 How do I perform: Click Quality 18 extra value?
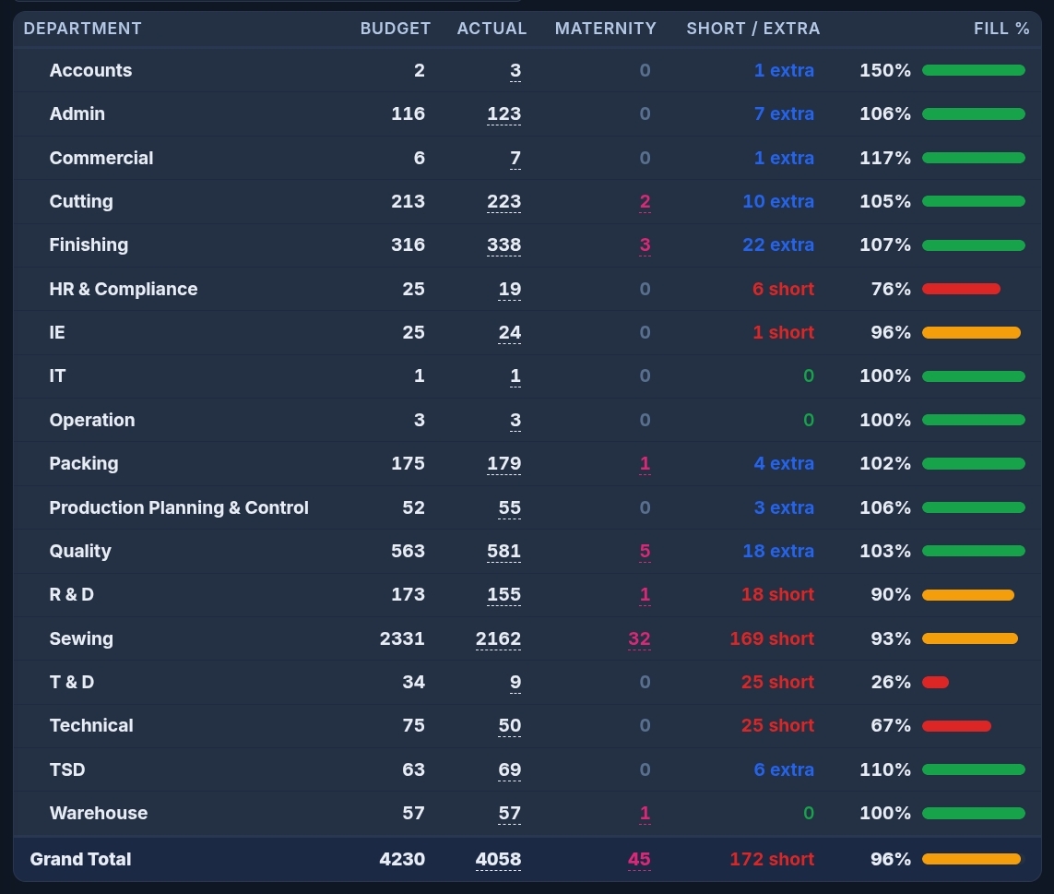coord(777,551)
